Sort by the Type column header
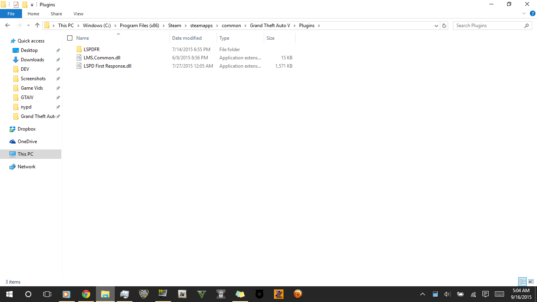Image resolution: width=537 pixels, height=302 pixels. 224,38
